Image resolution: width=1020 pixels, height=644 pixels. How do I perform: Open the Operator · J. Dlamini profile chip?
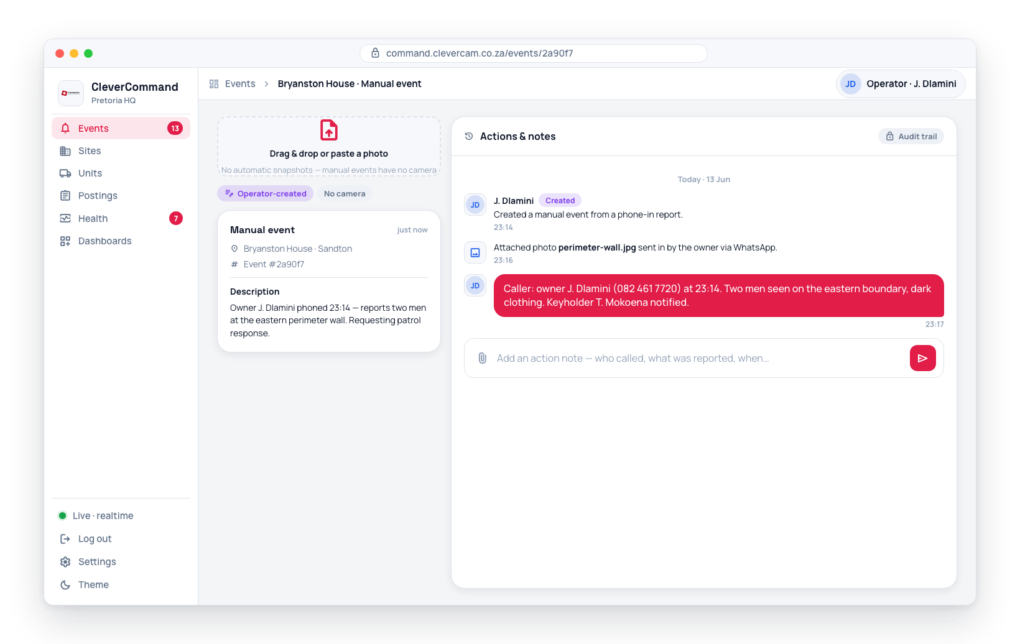click(x=901, y=84)
